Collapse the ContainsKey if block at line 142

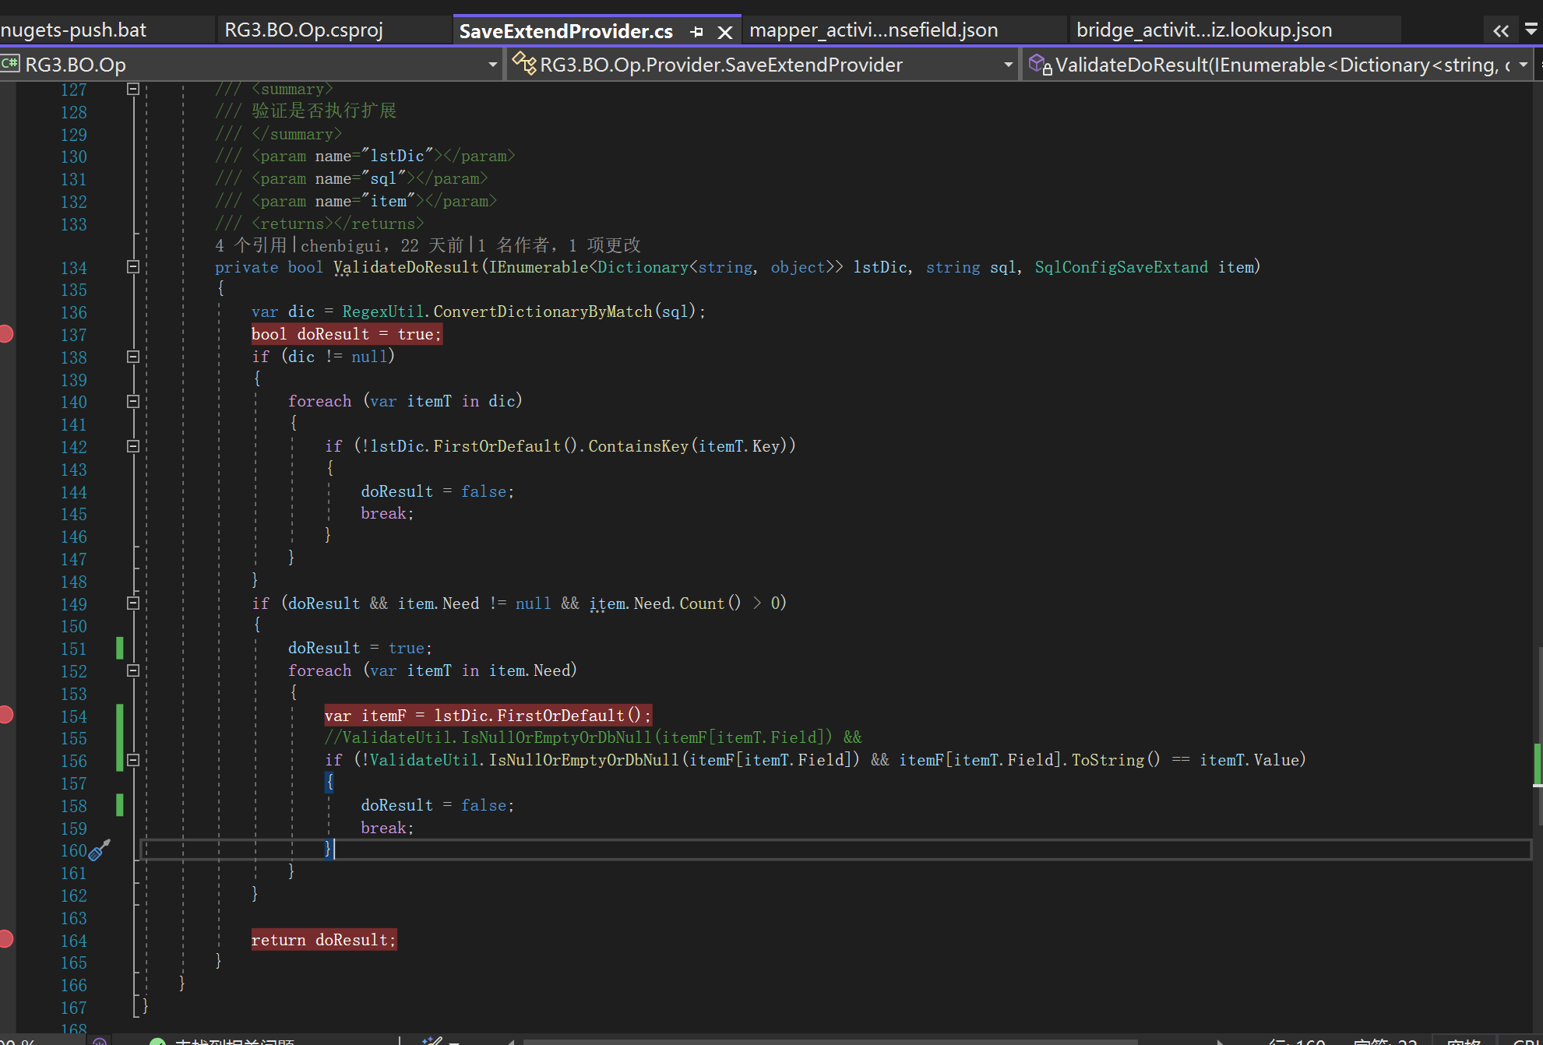tap(133, 447)
